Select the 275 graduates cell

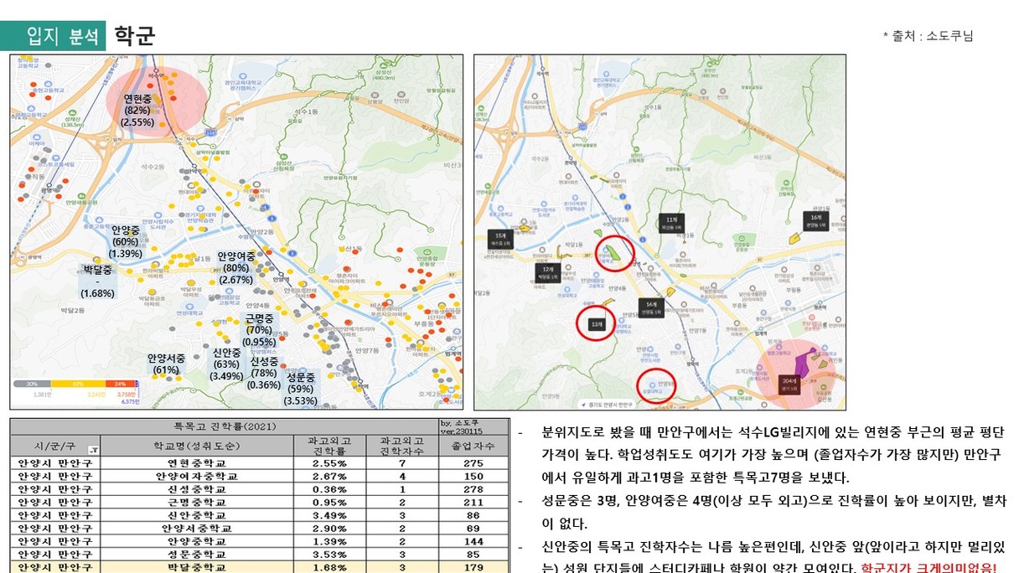(x=473, y=463)
